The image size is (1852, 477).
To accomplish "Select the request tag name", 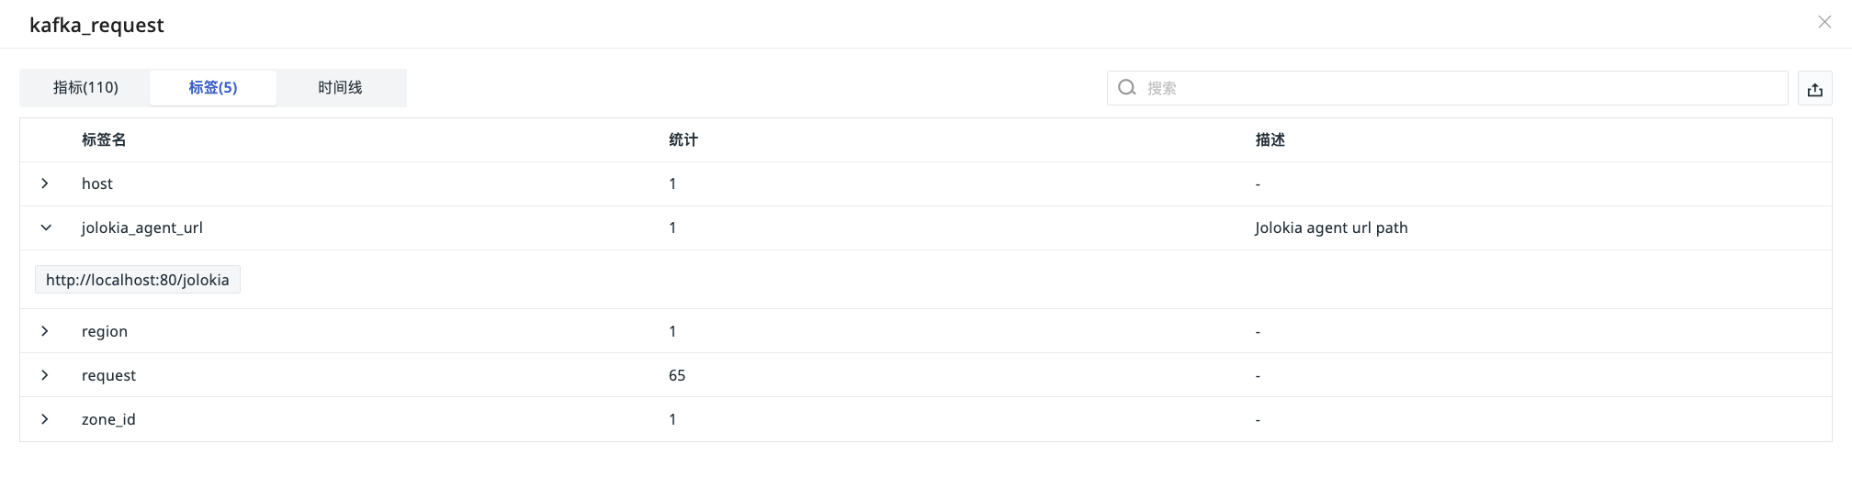I will pyautogui.click(x=108, y=375).
